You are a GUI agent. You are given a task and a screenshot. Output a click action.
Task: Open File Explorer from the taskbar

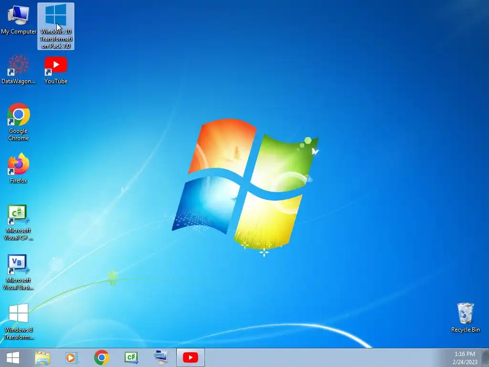point(43,357)
